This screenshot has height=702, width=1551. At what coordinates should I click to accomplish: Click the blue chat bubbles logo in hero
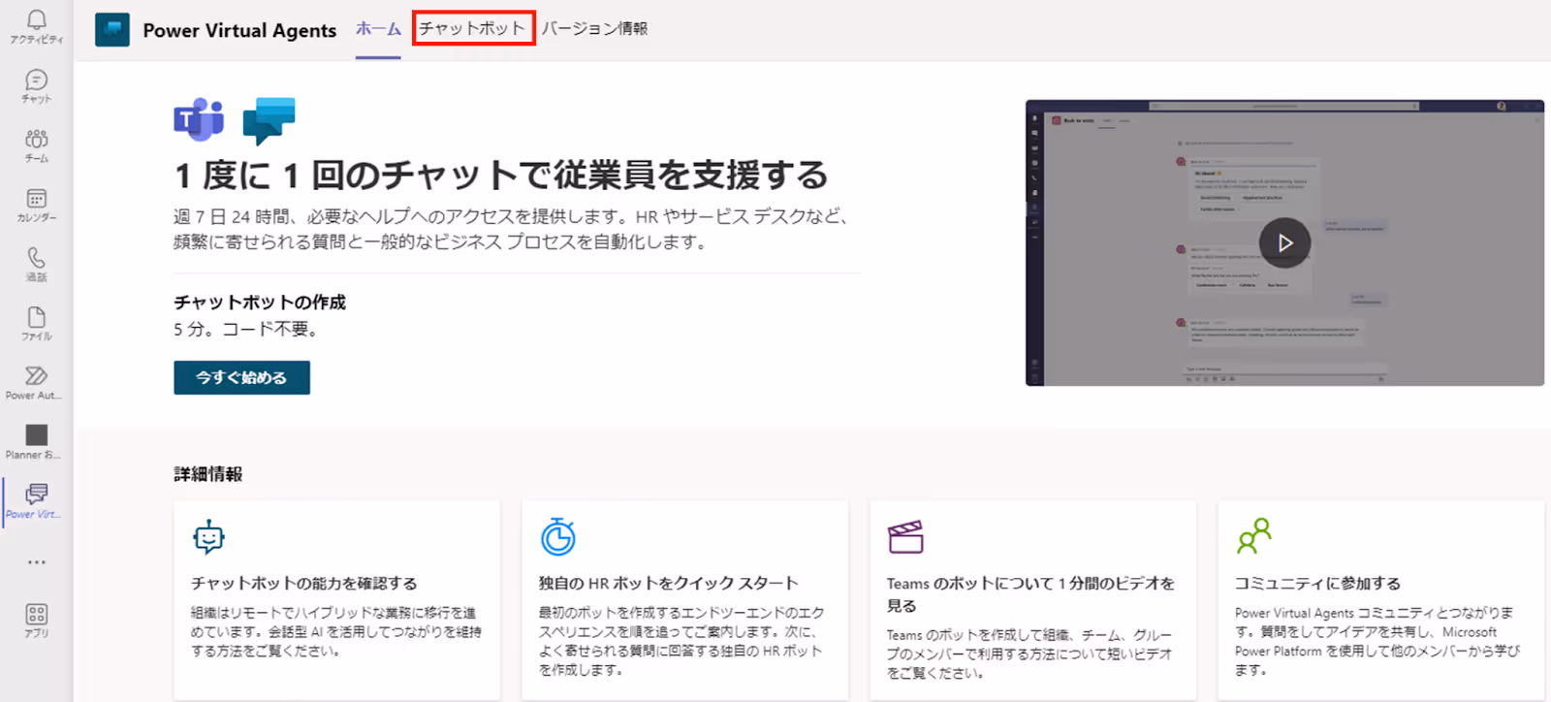click(x=269, y=120)
